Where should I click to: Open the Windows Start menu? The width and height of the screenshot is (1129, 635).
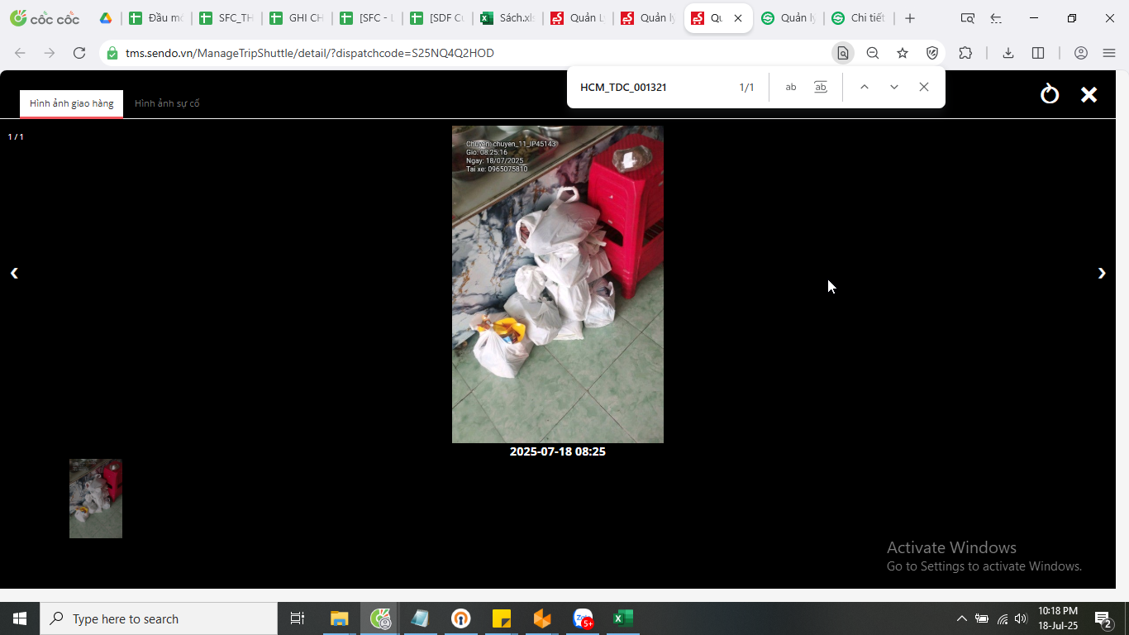[x=20, y=618]
